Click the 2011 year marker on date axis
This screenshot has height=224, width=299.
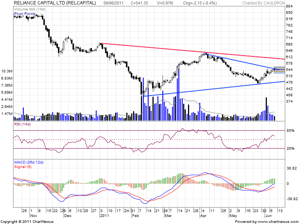(x=104, y=215)
